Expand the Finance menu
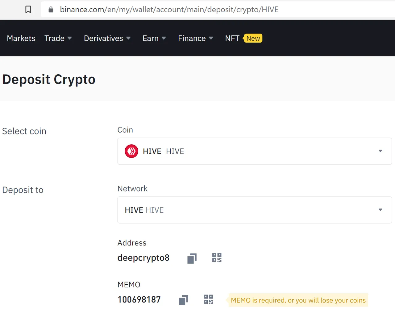This screenshot has height=317, width=395. coord(195,38)
